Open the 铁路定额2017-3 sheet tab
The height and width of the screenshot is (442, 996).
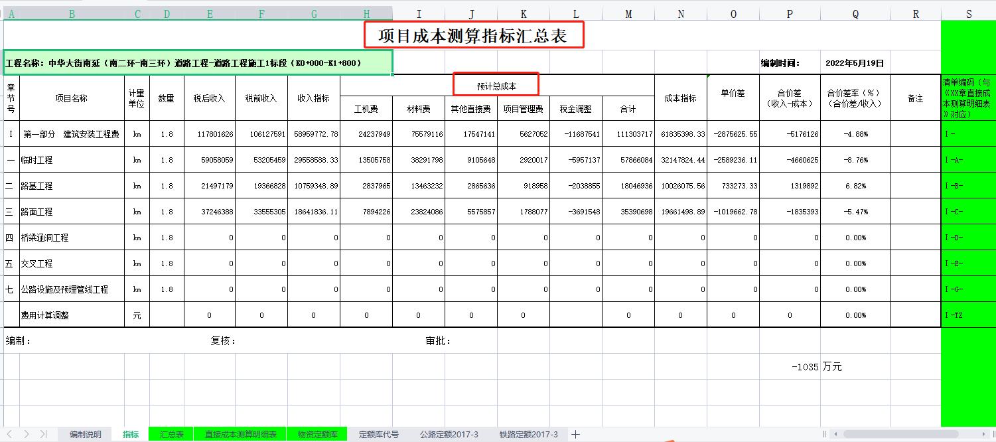[529, 433]
